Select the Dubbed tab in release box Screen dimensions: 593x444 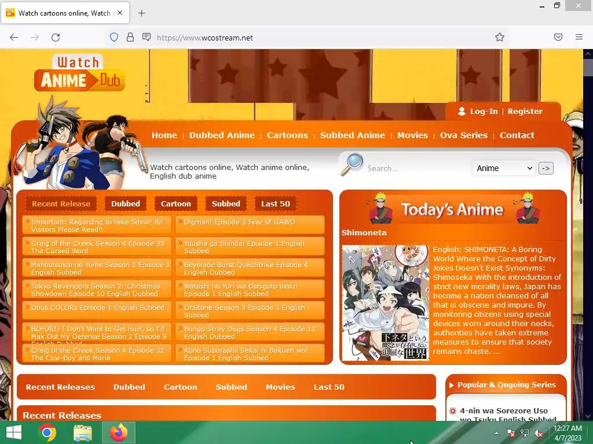pos(126,204)
